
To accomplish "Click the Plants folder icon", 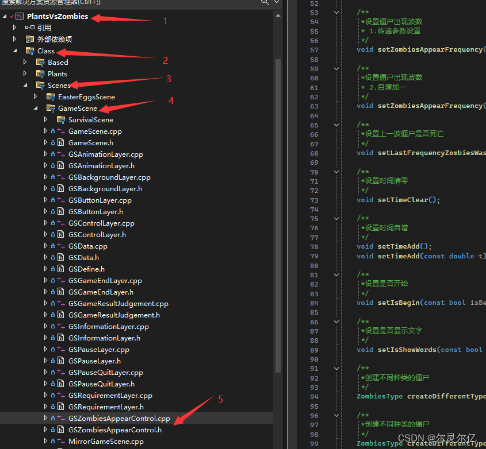I will tap(40, 74).
